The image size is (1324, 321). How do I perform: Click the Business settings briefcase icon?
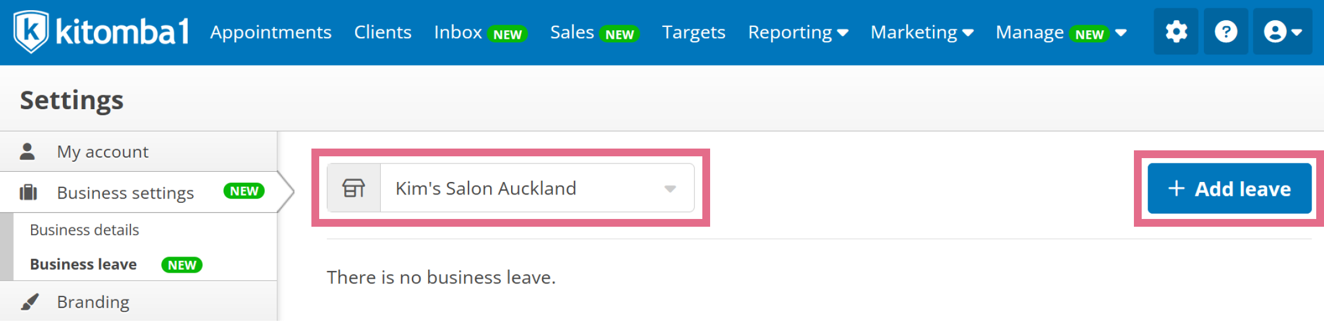pyautogui.click(x=28, y=193)
